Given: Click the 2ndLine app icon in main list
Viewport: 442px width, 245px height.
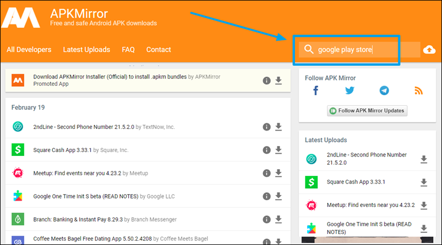Looking at the screenshot, I should (x=18, y=127).
